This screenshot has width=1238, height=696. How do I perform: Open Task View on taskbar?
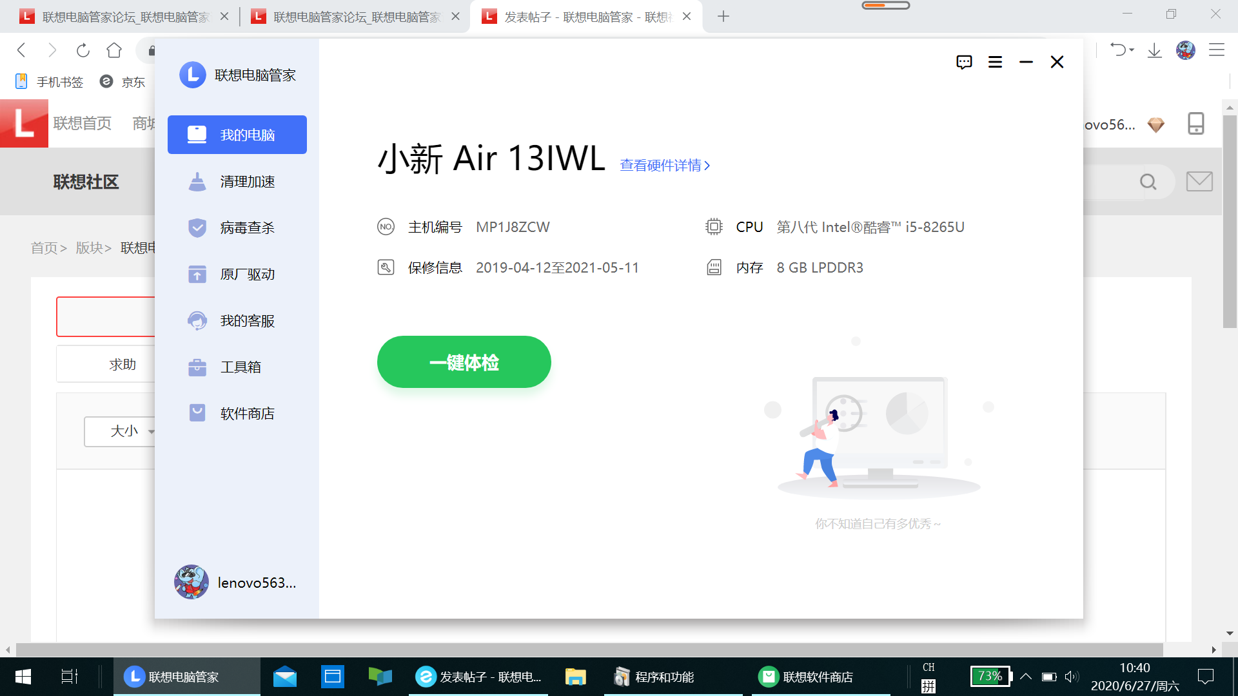click(70, 677)
